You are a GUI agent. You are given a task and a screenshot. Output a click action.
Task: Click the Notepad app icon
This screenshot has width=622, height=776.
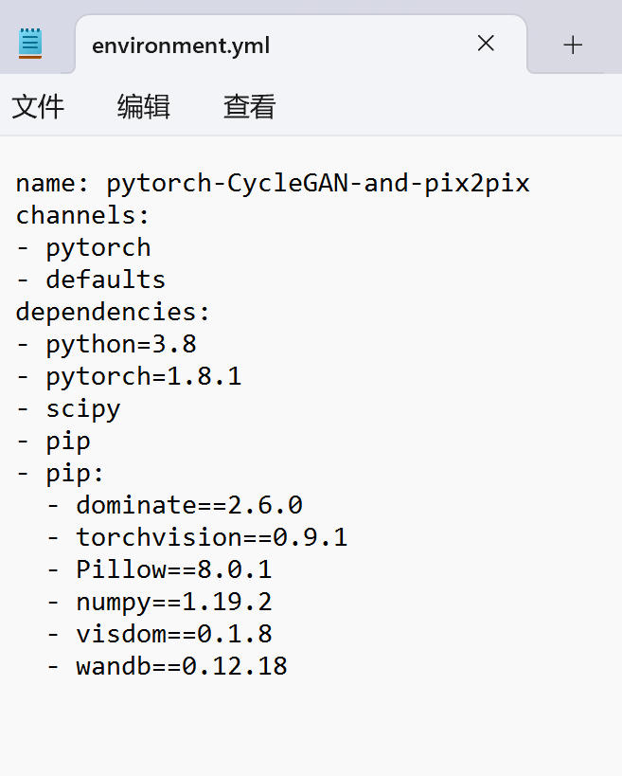pyautogui.click(x=30, y=44)
